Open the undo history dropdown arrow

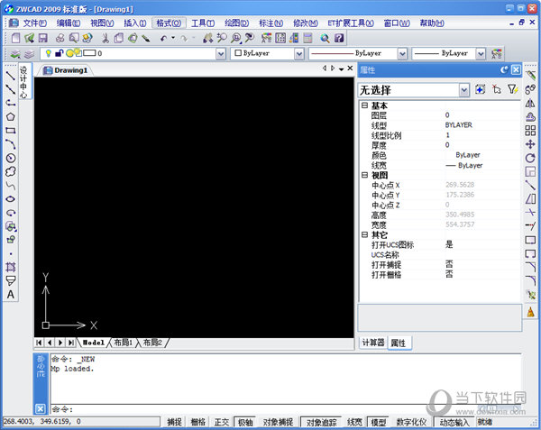point(173,38)
